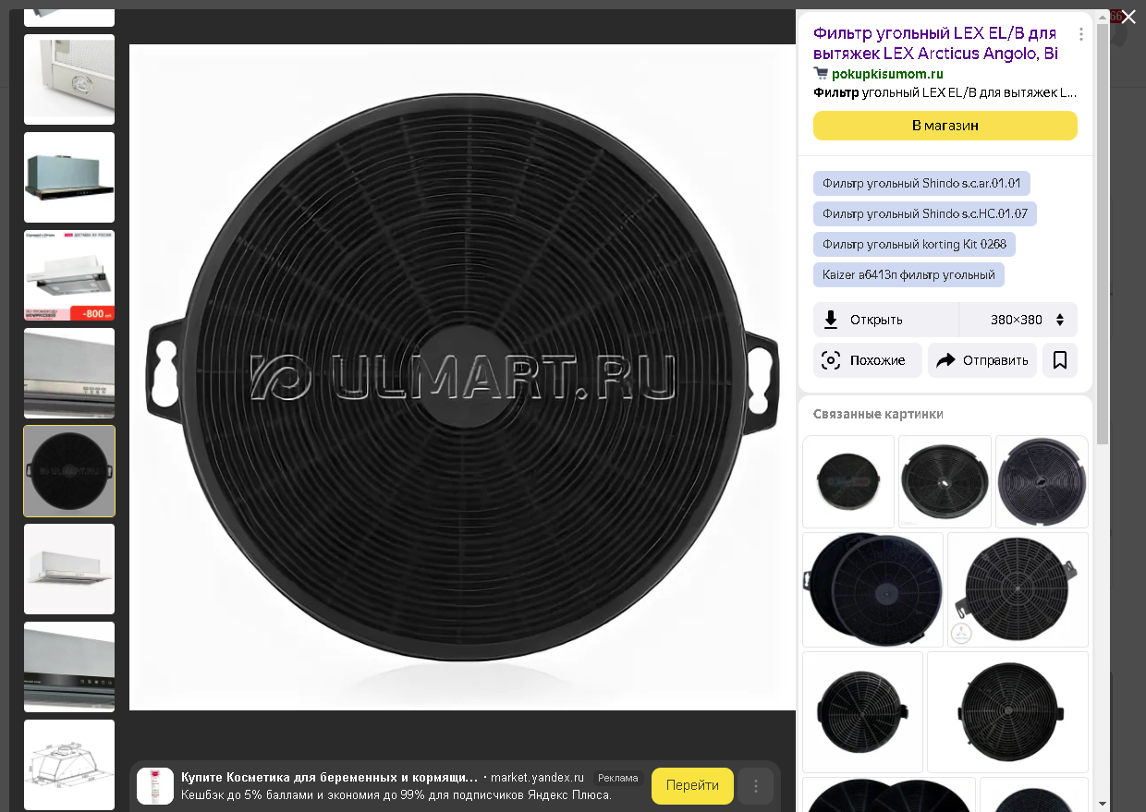Select the slim teal-grey hood thumbnail
This screenshot has width=1146, height=812.
pyautogui.click(x=69, y=177)
